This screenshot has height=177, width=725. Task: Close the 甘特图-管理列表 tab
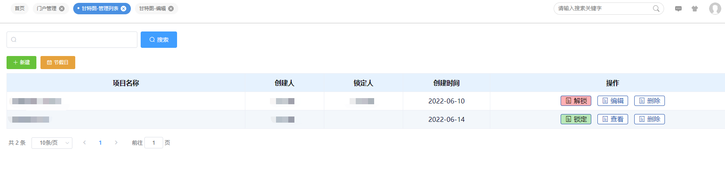pos(123,9)
